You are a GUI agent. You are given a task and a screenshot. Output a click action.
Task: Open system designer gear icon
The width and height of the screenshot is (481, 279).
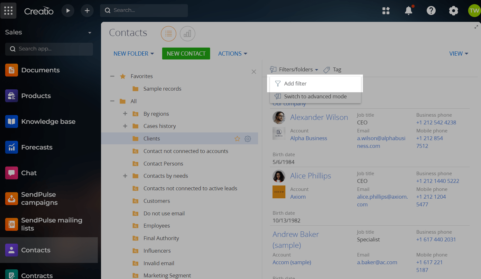(x=453, y=11)
